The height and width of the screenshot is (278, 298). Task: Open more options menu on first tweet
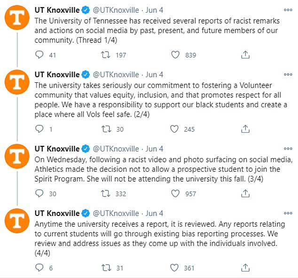tap(288, 10)
